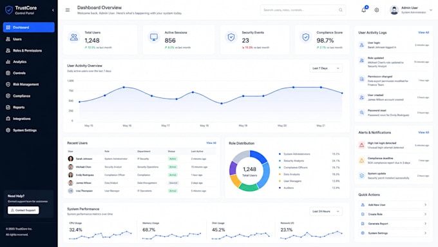Click the Integrations sidebar icon
The width and height of the screenshot is (438, 247).
click(x=8, y=119)
